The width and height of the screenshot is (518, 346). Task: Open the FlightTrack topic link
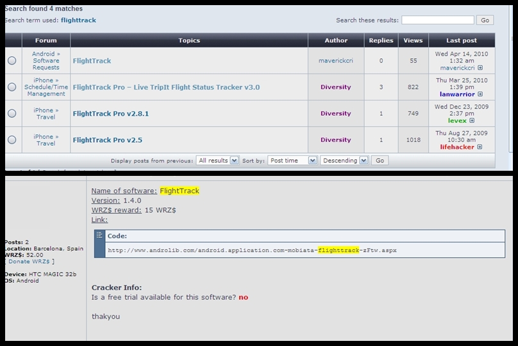pyautogui.click(x=92, y=61)
